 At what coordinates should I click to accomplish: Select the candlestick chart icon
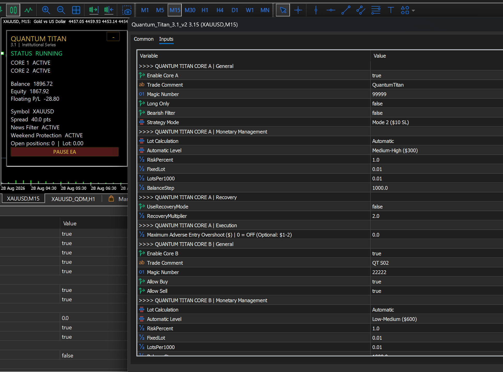point(13,10)
